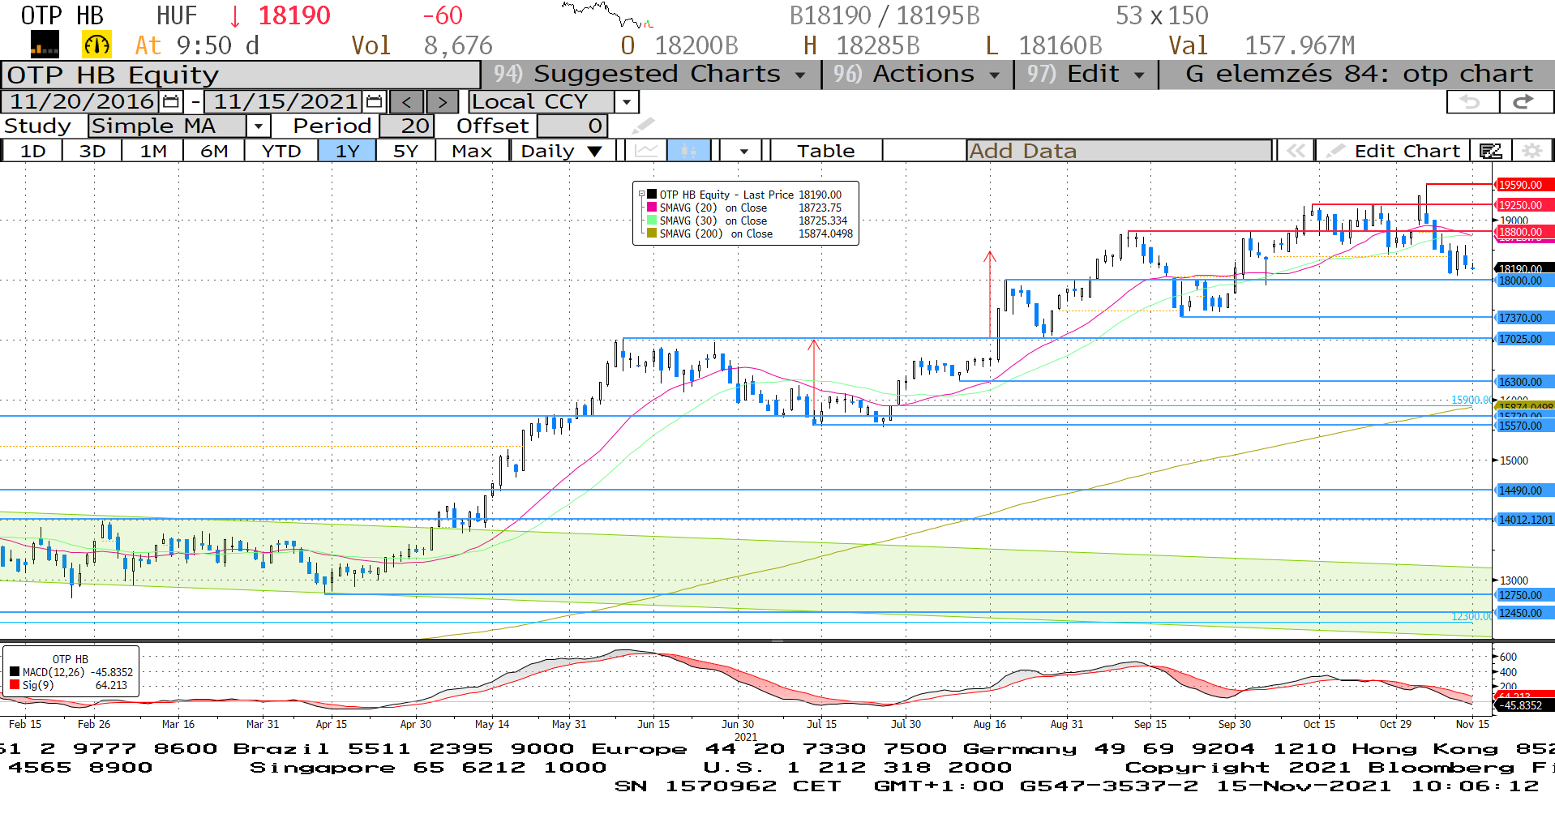Click the G elemzés 84: otp chart title

click(1359, 74)
